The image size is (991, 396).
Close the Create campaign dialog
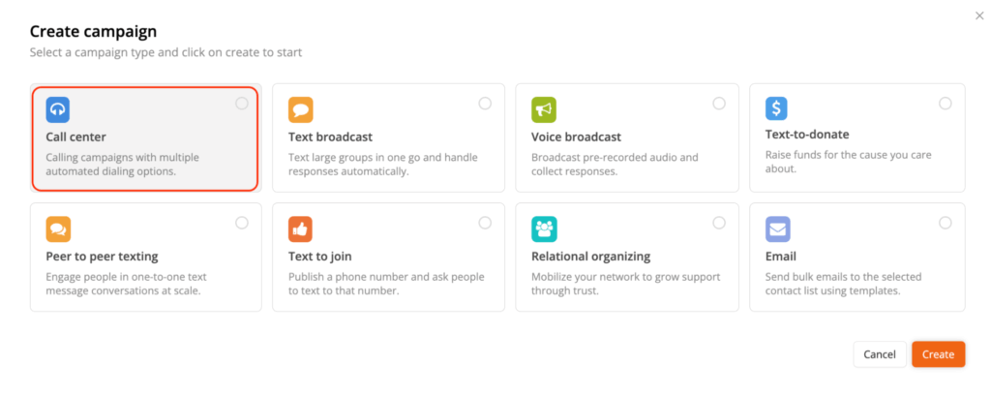point(979,15)
